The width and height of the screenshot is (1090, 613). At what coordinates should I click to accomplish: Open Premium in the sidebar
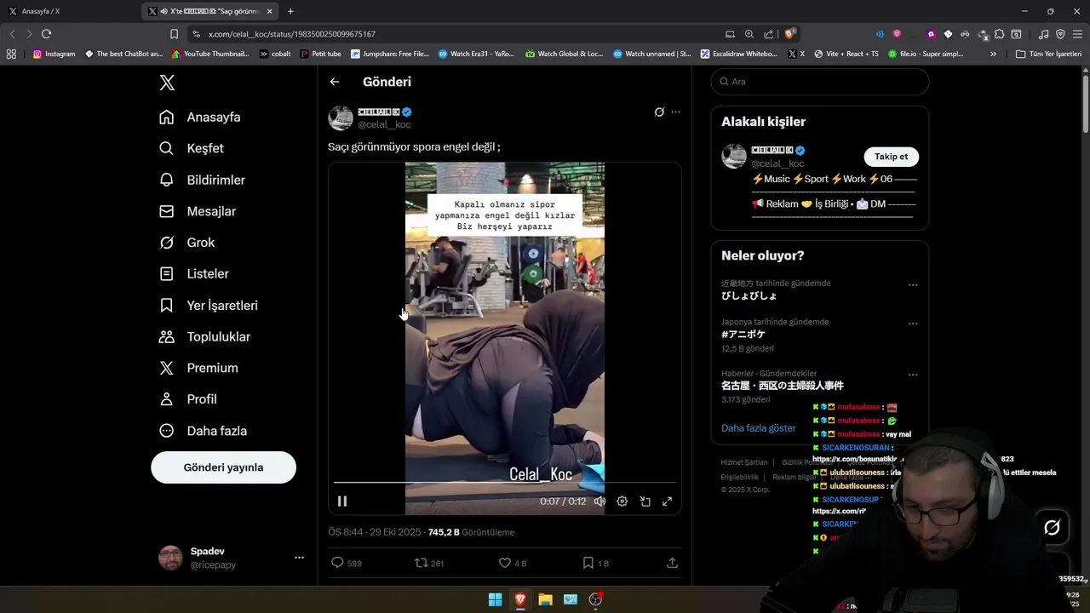pyautogui.click(x=198, y=368)
